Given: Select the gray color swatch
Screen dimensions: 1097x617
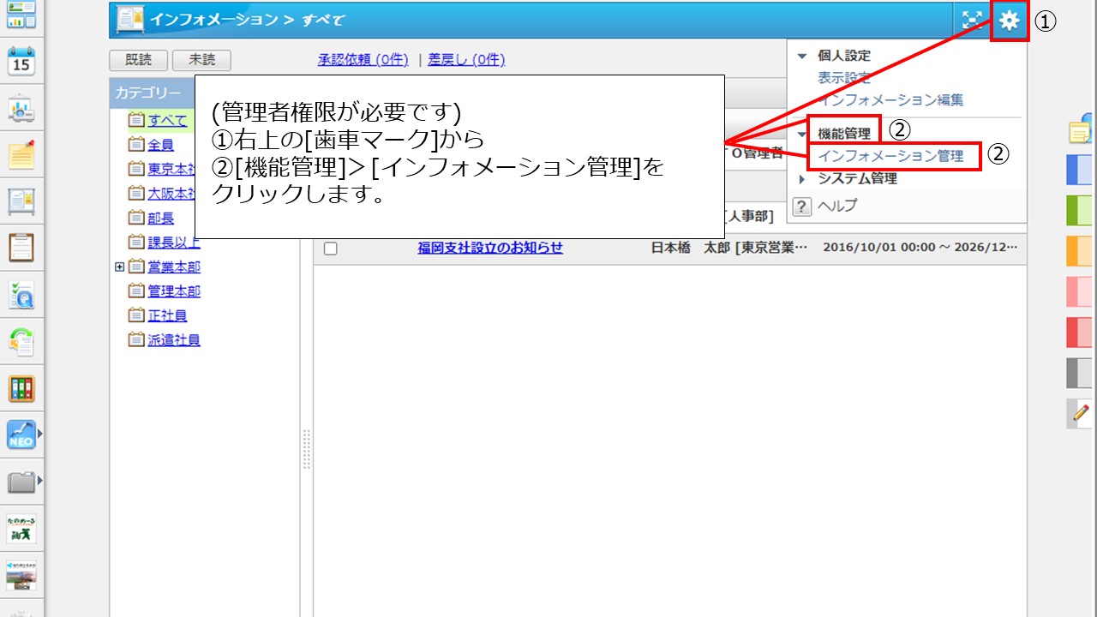Looking at the screenshot, I should point(1080,373).
